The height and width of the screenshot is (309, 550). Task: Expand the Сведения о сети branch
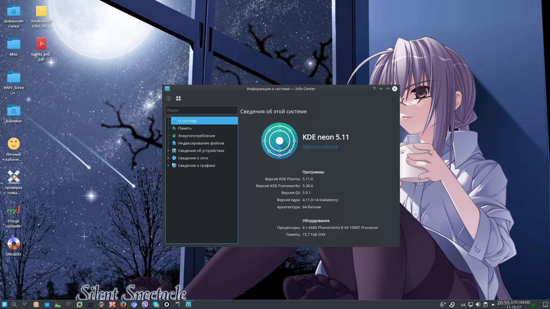tap(168, 158)
